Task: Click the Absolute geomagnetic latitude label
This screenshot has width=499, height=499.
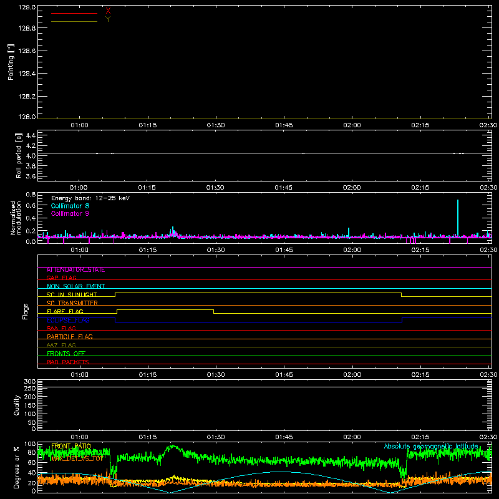Action: click(x=431, y=446)
